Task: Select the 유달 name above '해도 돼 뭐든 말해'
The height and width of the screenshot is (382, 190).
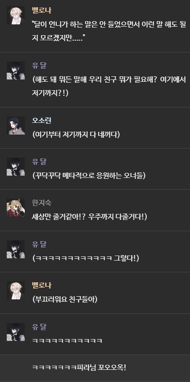Action: [x=39, y=65]
